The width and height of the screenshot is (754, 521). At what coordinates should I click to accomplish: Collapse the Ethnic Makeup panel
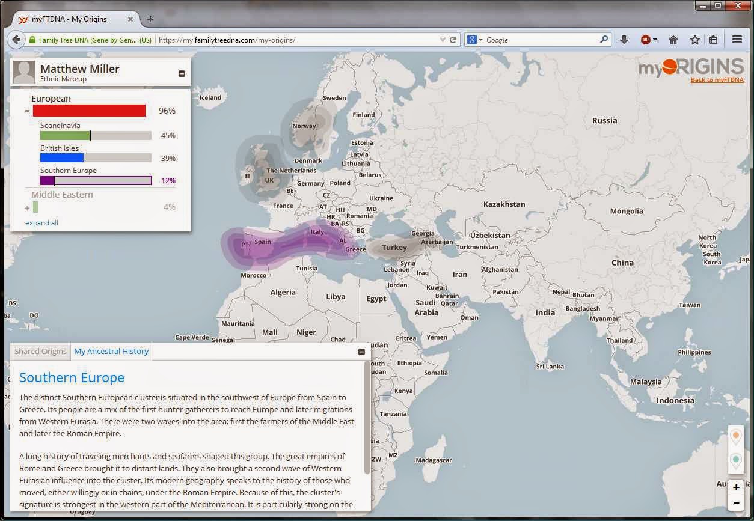182,73
